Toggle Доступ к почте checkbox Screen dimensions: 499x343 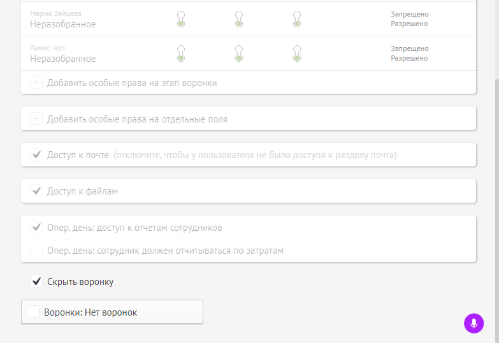(36, 155)
